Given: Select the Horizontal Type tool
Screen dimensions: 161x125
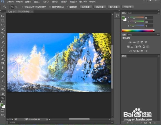Looking at the screenshot, I should pos(3,81).
